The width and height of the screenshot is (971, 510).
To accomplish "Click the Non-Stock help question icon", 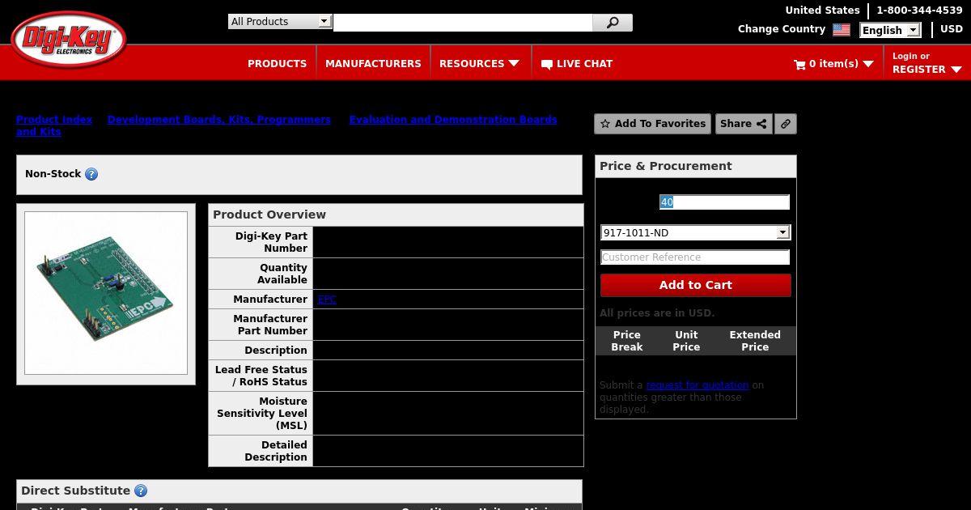I will tap(91, 174).
